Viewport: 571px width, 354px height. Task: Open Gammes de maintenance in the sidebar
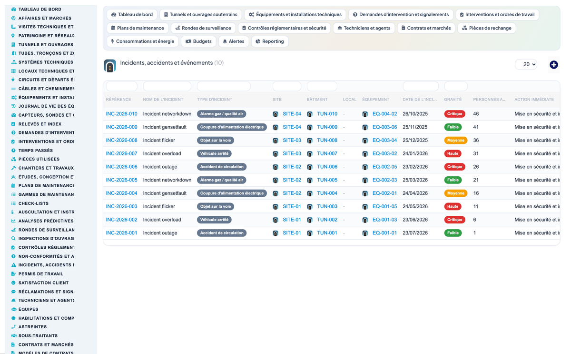click(46, 194)
